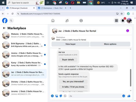Choose a GIF icon in composer
Viewport: 136px width, 102px height.
tap(65, 96)
